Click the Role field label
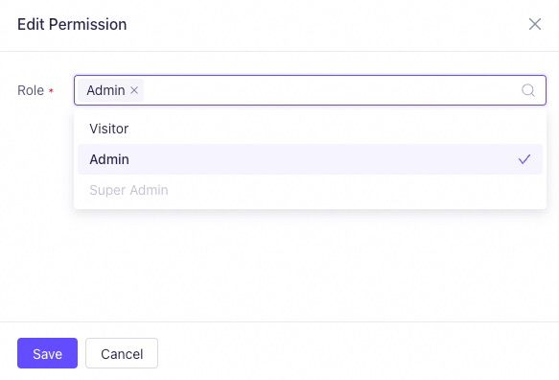 31,90
